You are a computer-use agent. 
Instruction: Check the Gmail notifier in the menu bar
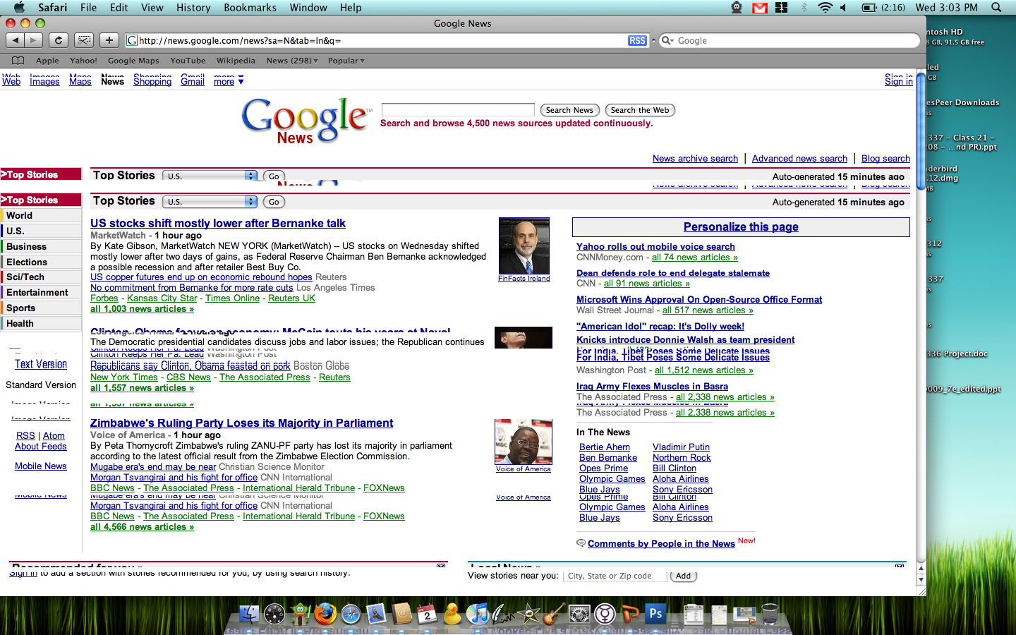point(760,8)
